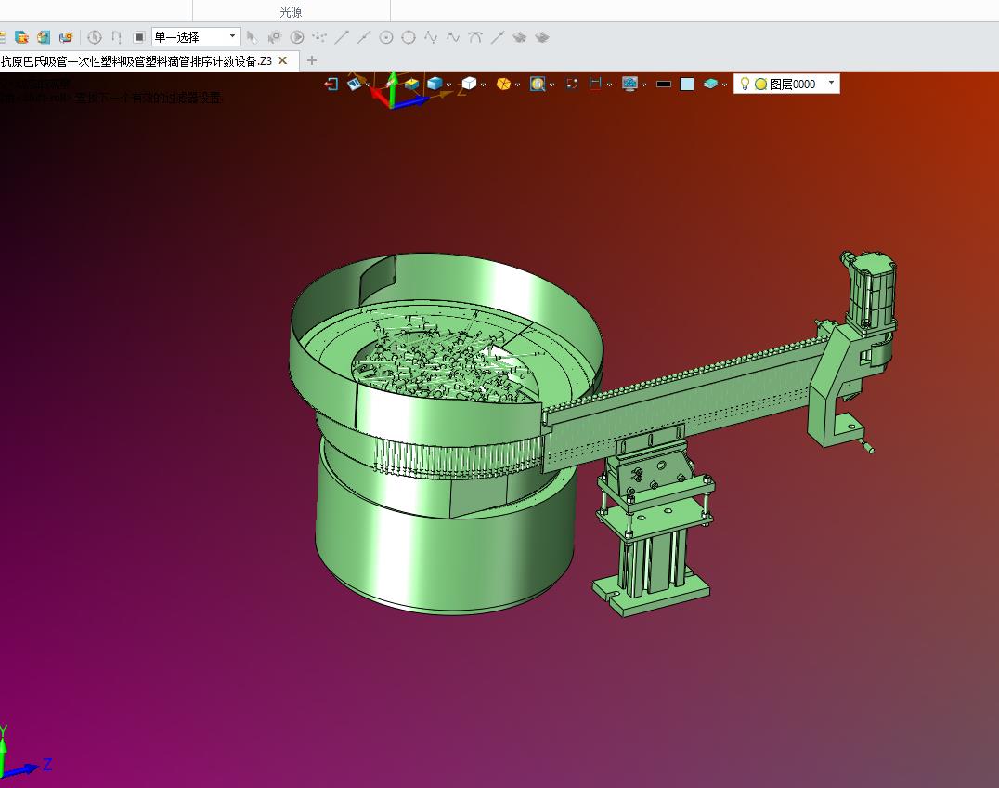Click the zigzag curve point snap icon

click(431, 37)
